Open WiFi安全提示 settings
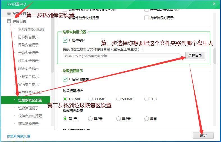 tap(28, 85)
